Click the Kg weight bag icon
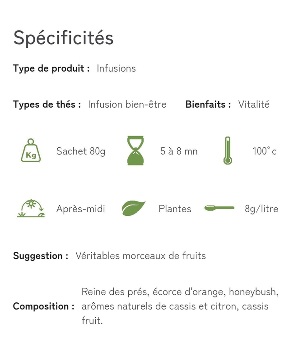The image size is (289, 360). pos(31,150)
